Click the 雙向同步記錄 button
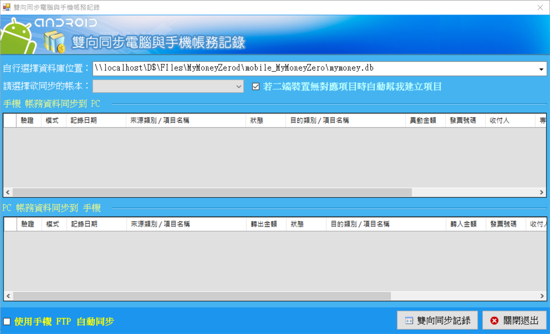 tap(437, 320)
